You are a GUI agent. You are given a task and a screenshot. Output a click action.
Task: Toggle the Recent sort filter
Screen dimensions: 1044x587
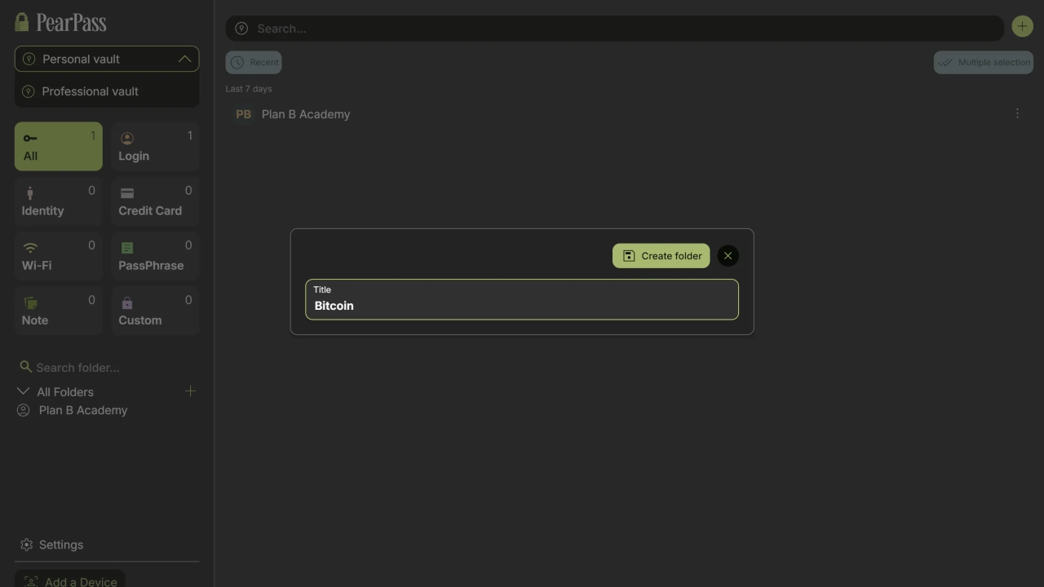254,62
